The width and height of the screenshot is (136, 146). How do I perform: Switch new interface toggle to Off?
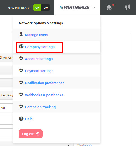[x=46, y=8]
